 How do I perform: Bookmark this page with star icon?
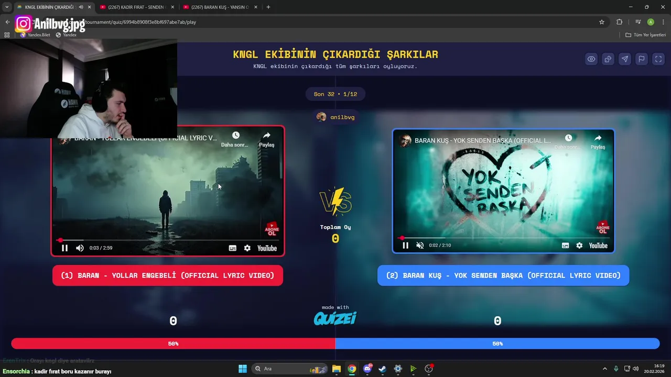(x=602, y=22)
